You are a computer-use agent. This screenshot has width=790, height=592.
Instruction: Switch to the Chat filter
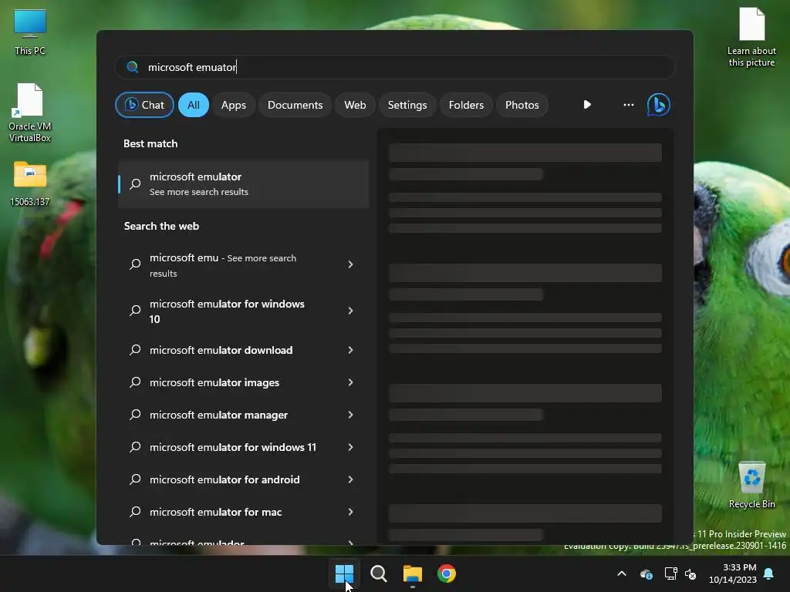[x=144, y=105]
